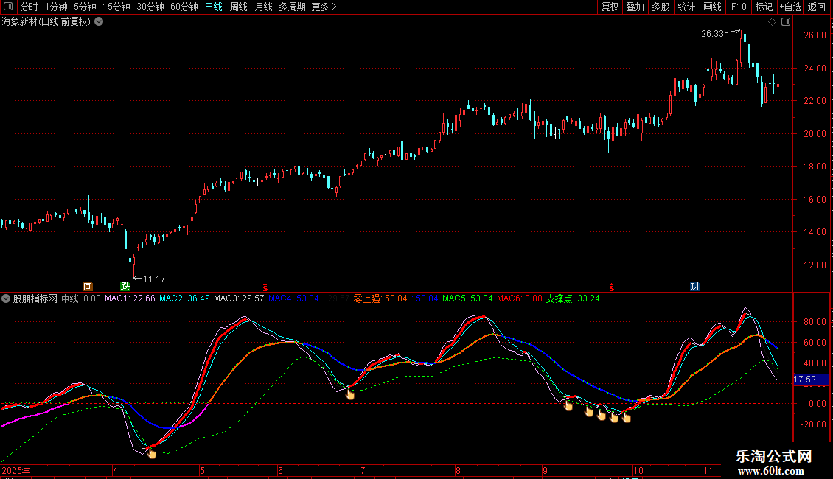Switch to 60分钟 chart tab
Screen dimensions: 833x479
click(184, 7)
